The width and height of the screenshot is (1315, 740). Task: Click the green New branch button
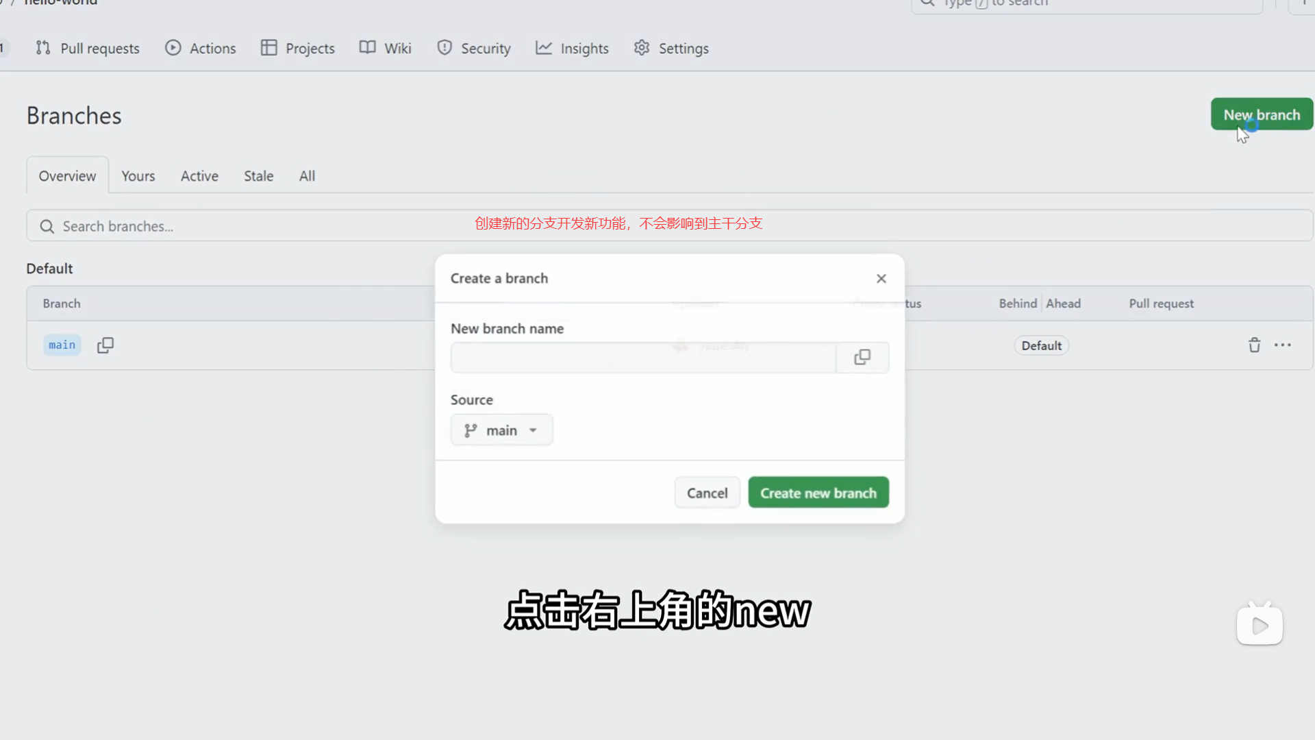point(1261,114)
